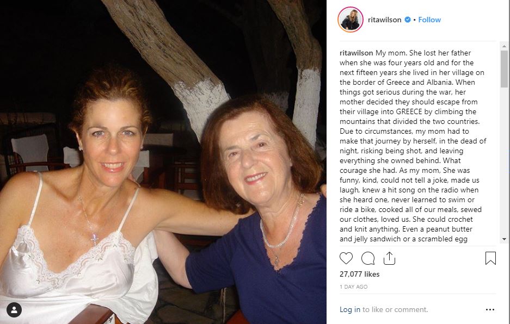Save the post with the bookmark icon
510x324 pixels.
click(490, 258)
